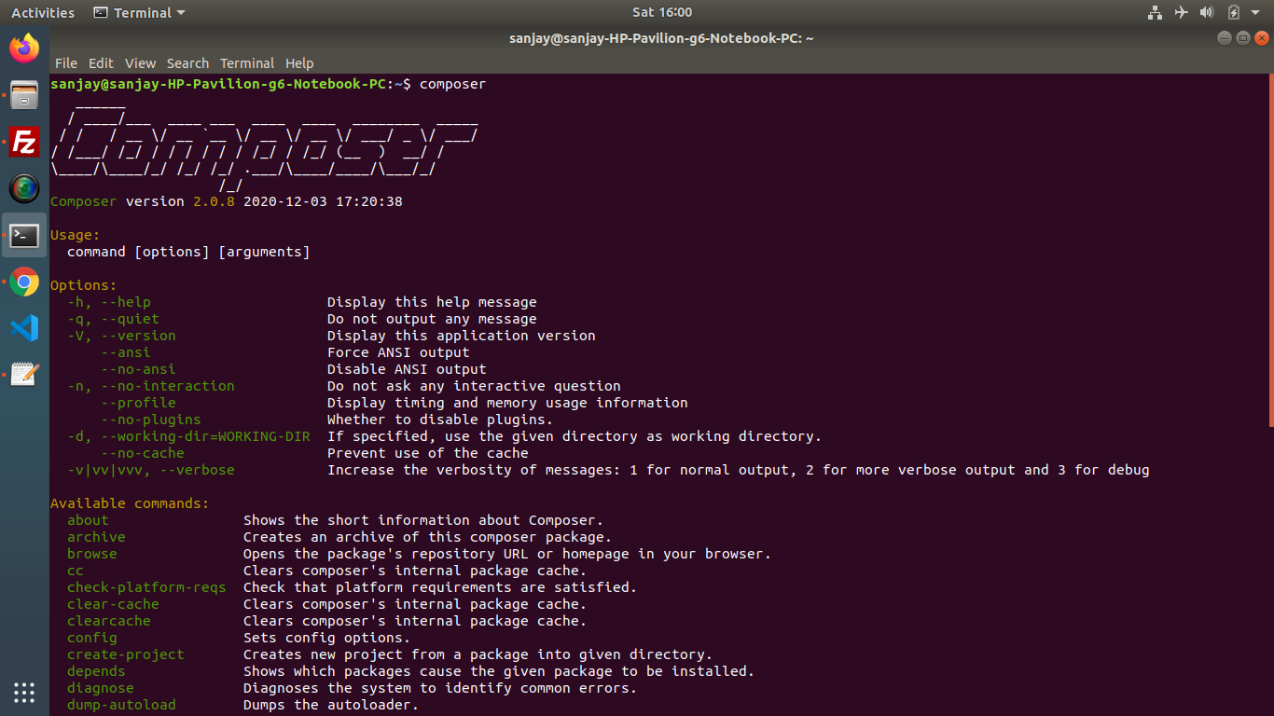Viewport: 1274px width, 716px height.
Task: Click the Activities button
Action: pos(43,13)
